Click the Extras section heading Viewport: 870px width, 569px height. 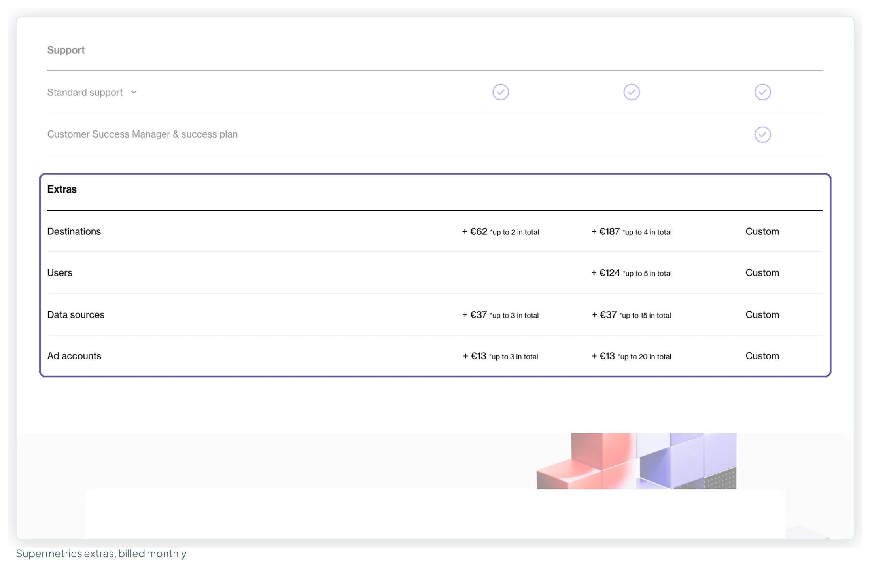tap(62, 189)
